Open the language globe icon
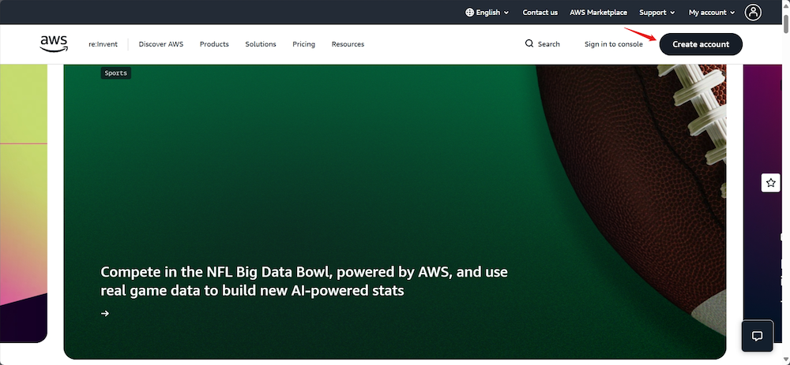This screenshot has width=790, height=365. pyautogui.click(x=469, y=12)
